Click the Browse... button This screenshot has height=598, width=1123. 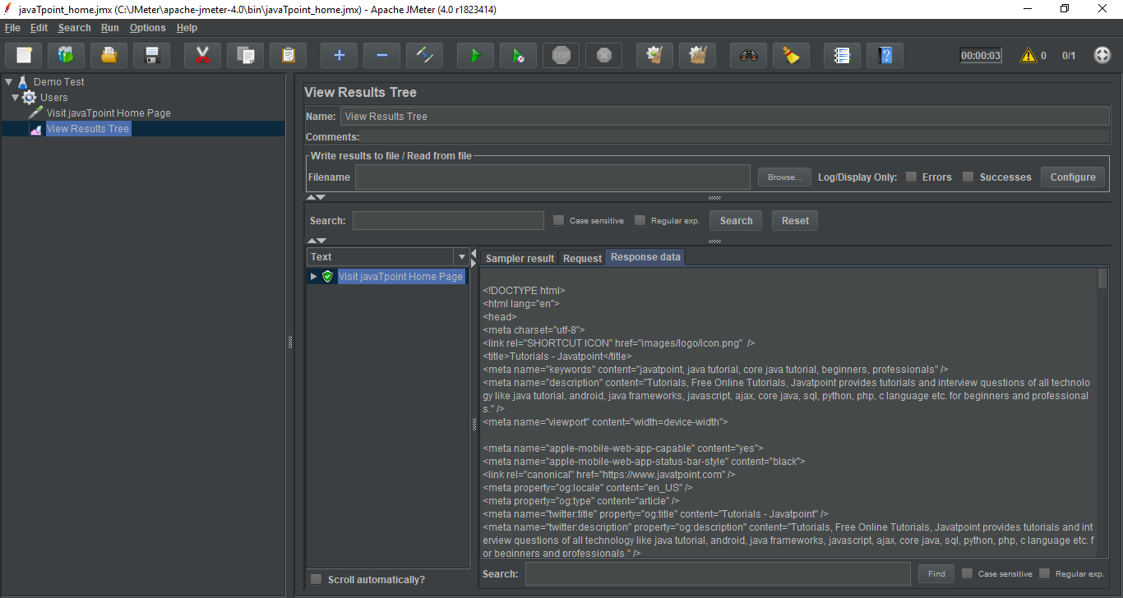[x=784, y=177]
